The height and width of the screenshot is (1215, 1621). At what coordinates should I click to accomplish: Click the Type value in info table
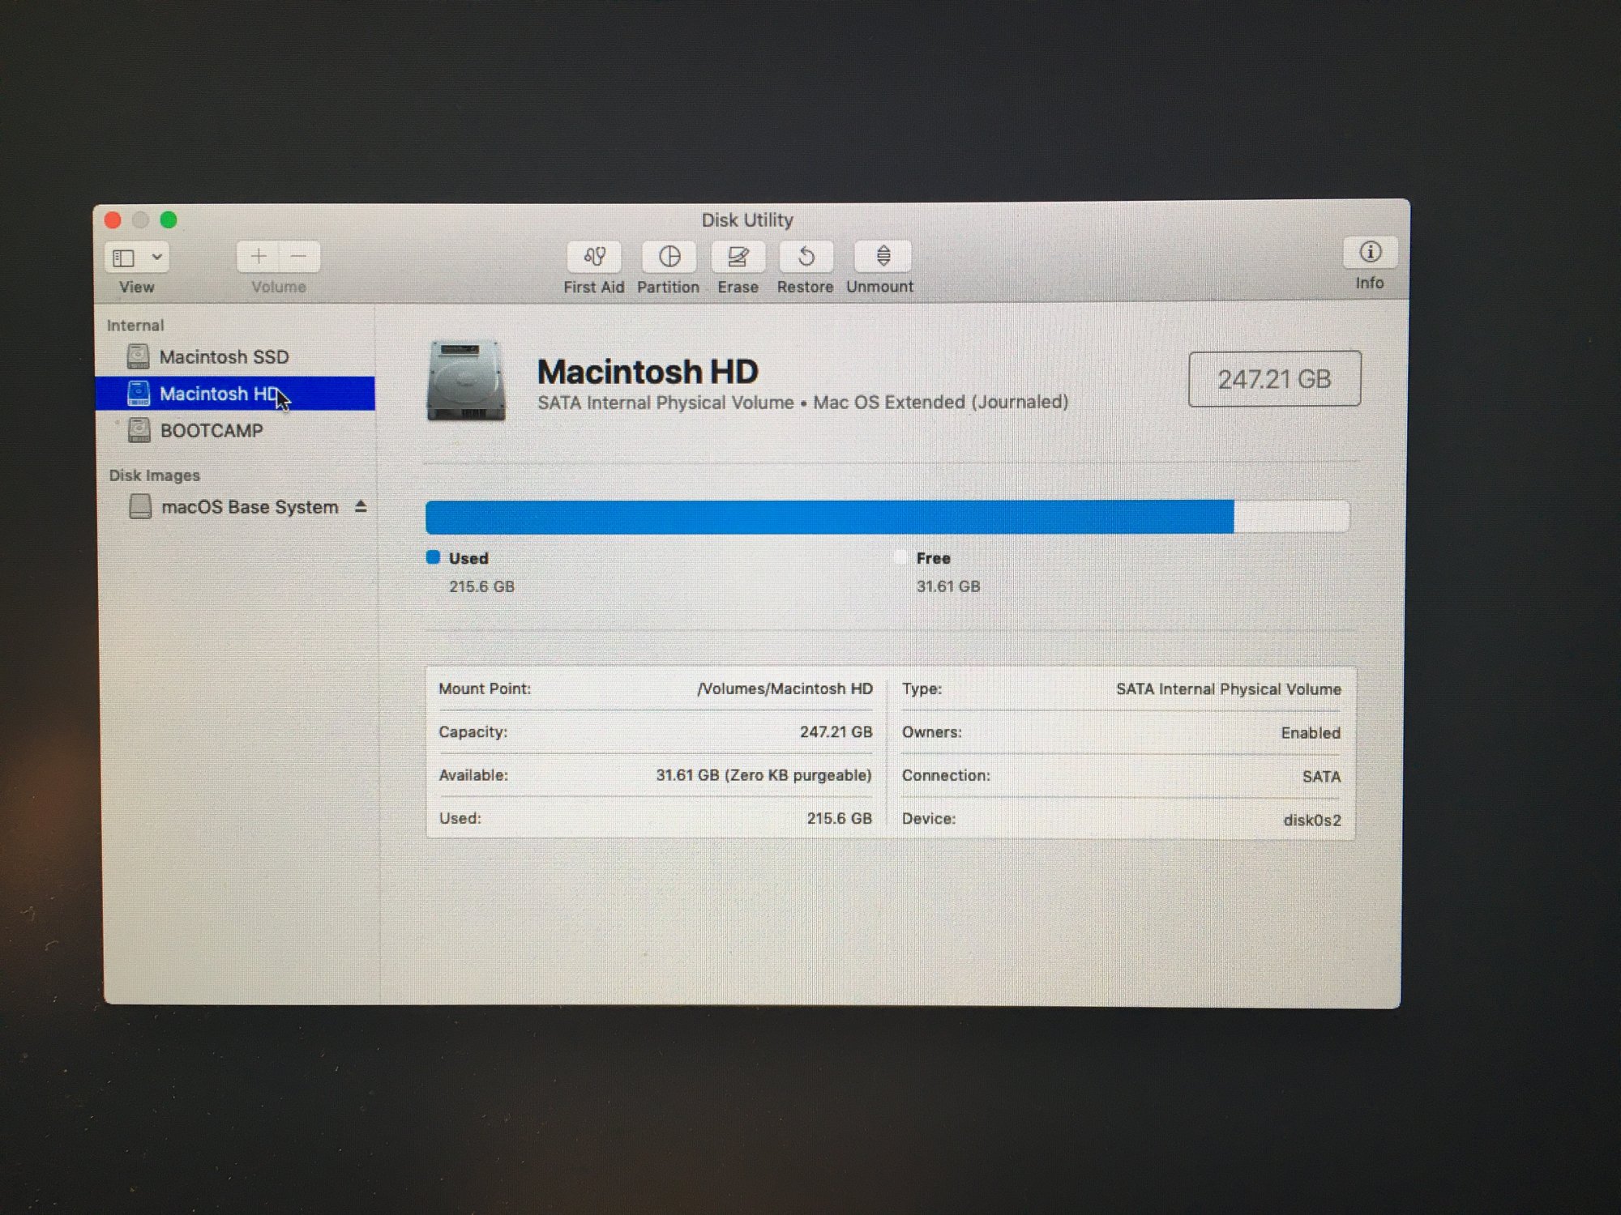click(1228, 689)
